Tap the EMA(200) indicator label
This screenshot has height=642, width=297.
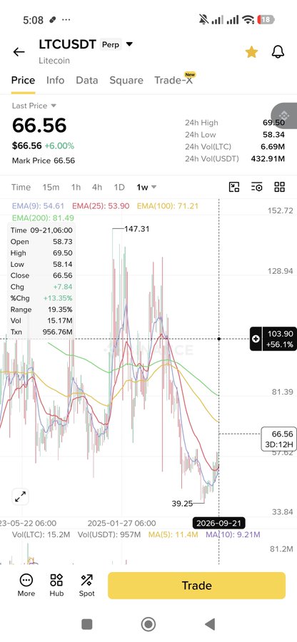(43, 218)
